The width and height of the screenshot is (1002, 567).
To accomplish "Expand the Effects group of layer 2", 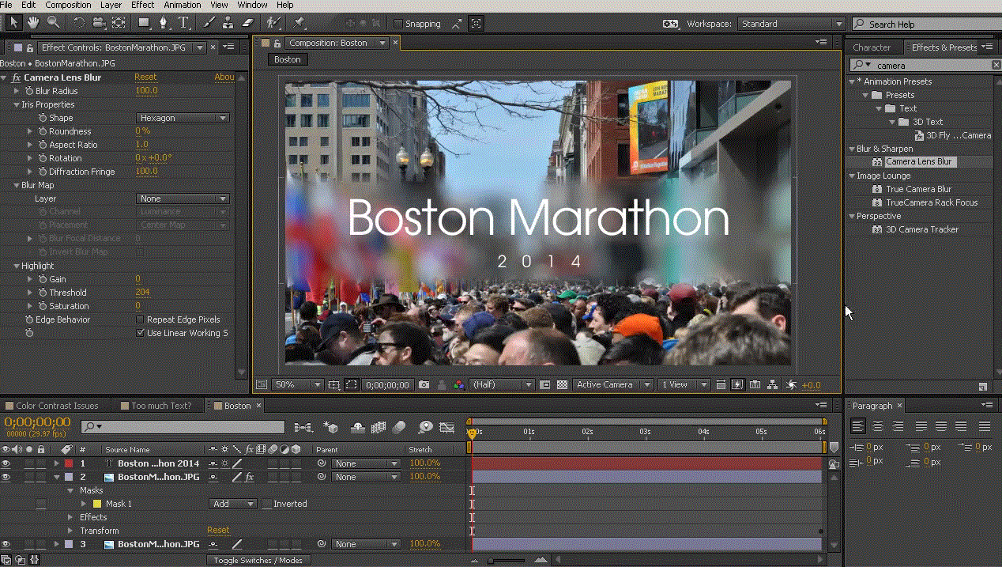I will click(70, 517).
